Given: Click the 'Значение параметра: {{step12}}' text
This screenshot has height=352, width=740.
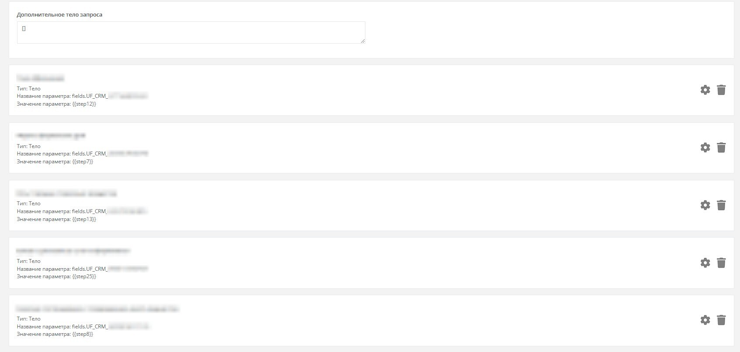Looking at the screenshot, I should tap(56, 104).
